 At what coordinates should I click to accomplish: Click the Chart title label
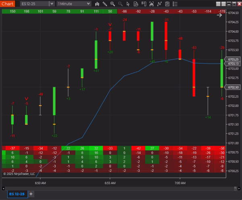tap(8, 4)
